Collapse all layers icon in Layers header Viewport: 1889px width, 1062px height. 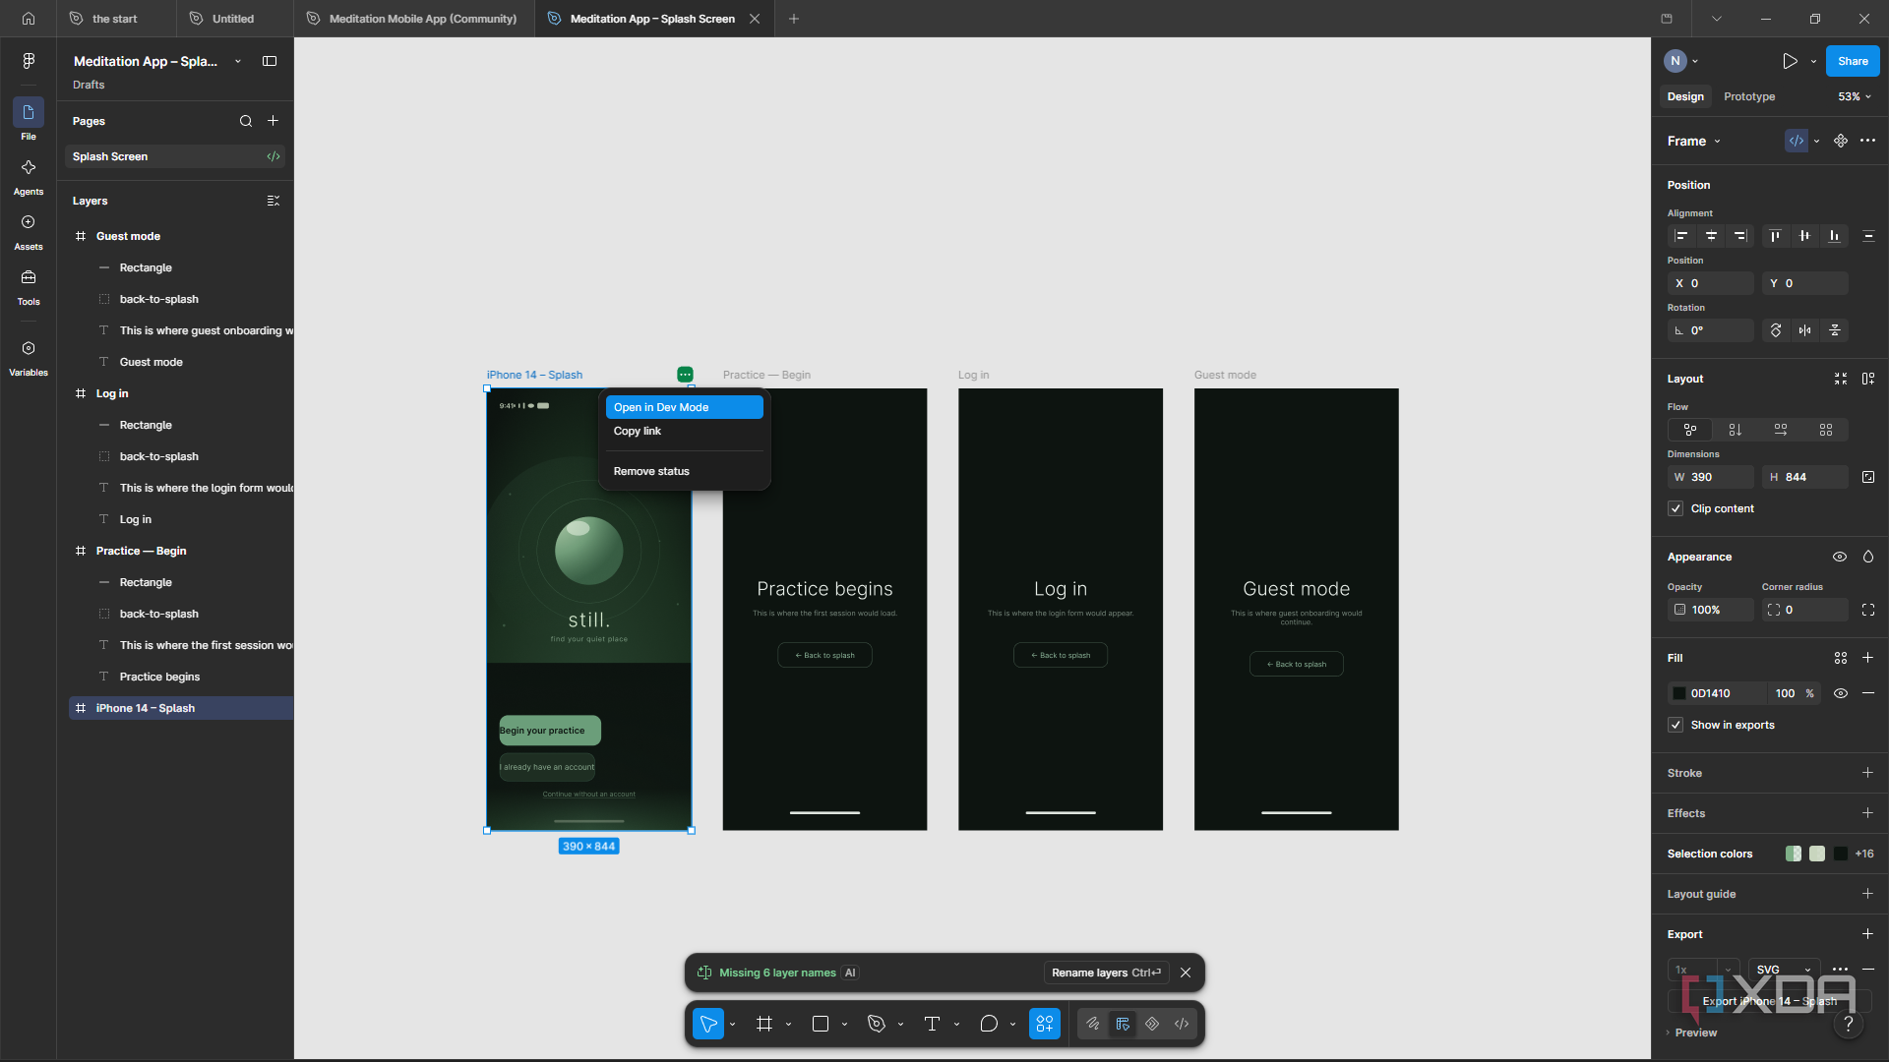coord(274,201)
